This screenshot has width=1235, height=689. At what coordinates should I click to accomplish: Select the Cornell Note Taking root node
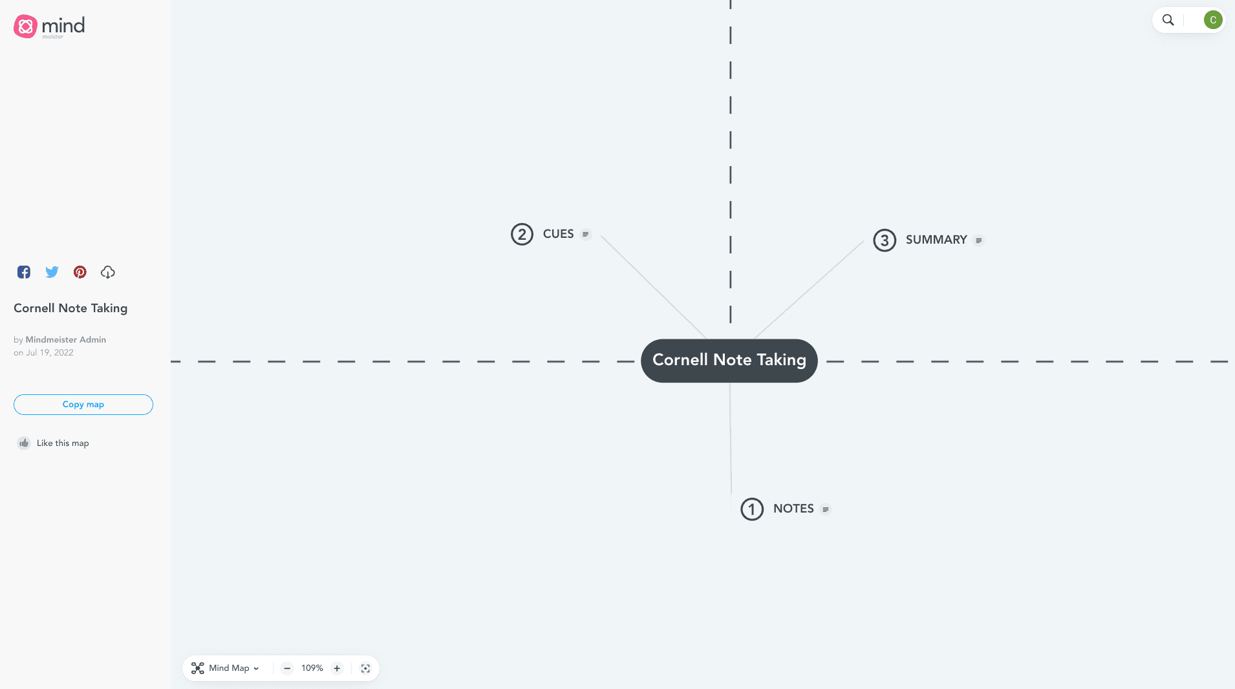point(729,361)
